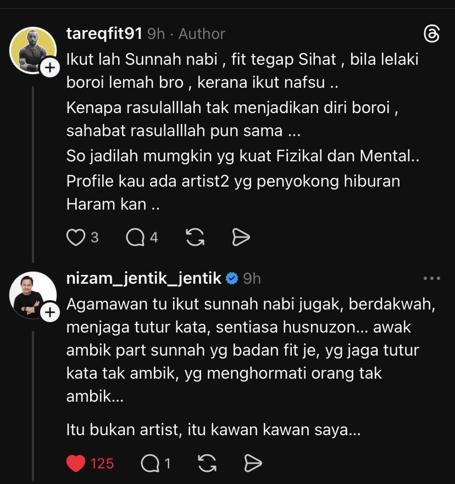Like tareqfit91's post with the heart icon
This screenshot has height=484, width=455.
[74, 237]
